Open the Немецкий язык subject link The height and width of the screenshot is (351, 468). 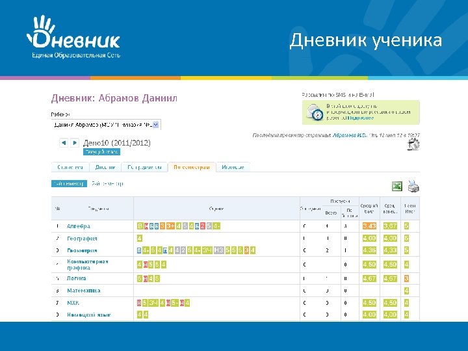[88, 315]
